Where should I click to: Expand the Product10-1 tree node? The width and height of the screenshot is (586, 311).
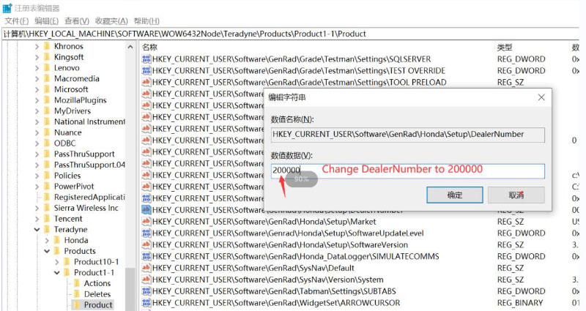coord(57,262)
